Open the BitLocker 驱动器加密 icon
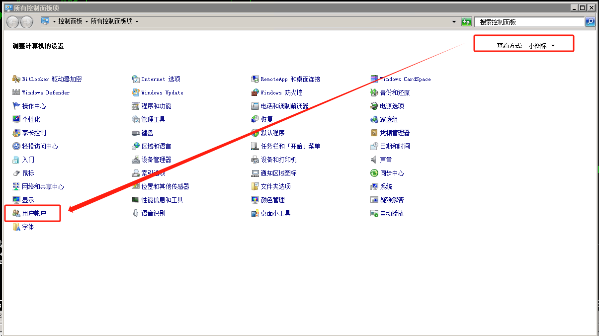 [x=16, y=79]
